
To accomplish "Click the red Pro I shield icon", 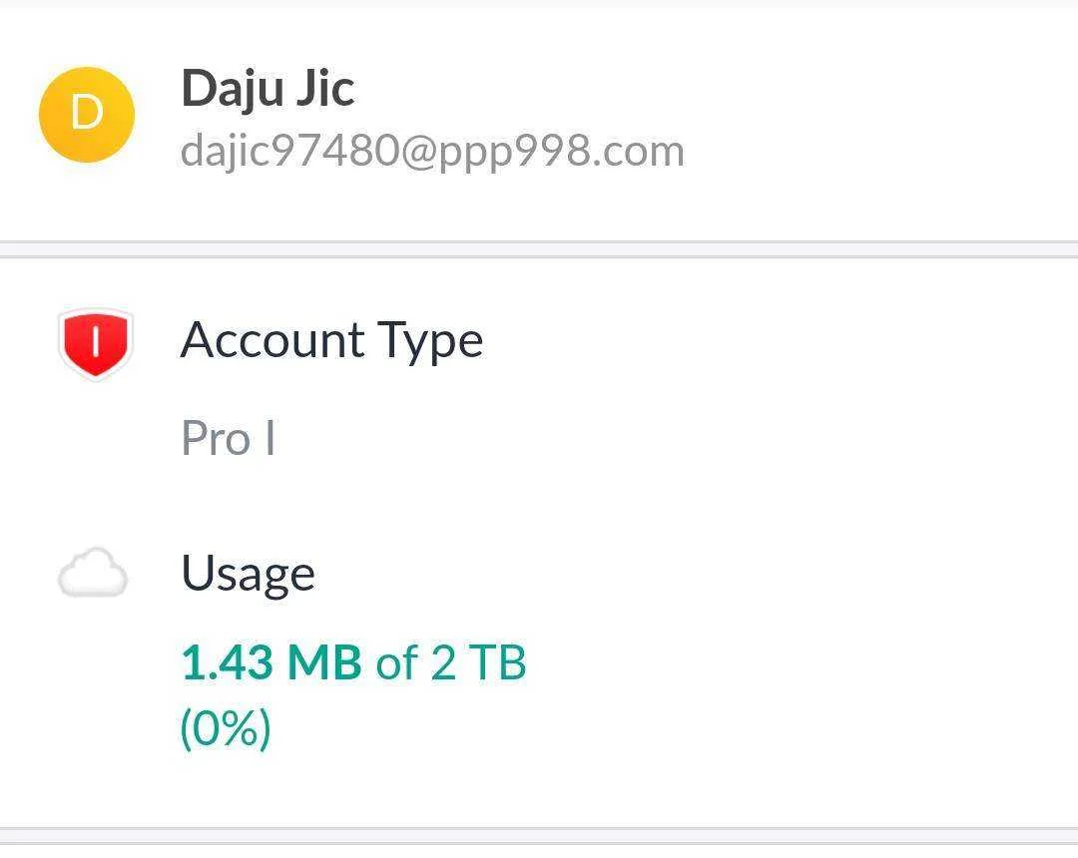I will pyautogui.click(x=95, y=343).
